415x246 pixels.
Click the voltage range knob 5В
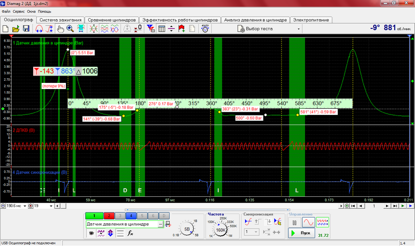pyautogui.click(x=187, y=229)
